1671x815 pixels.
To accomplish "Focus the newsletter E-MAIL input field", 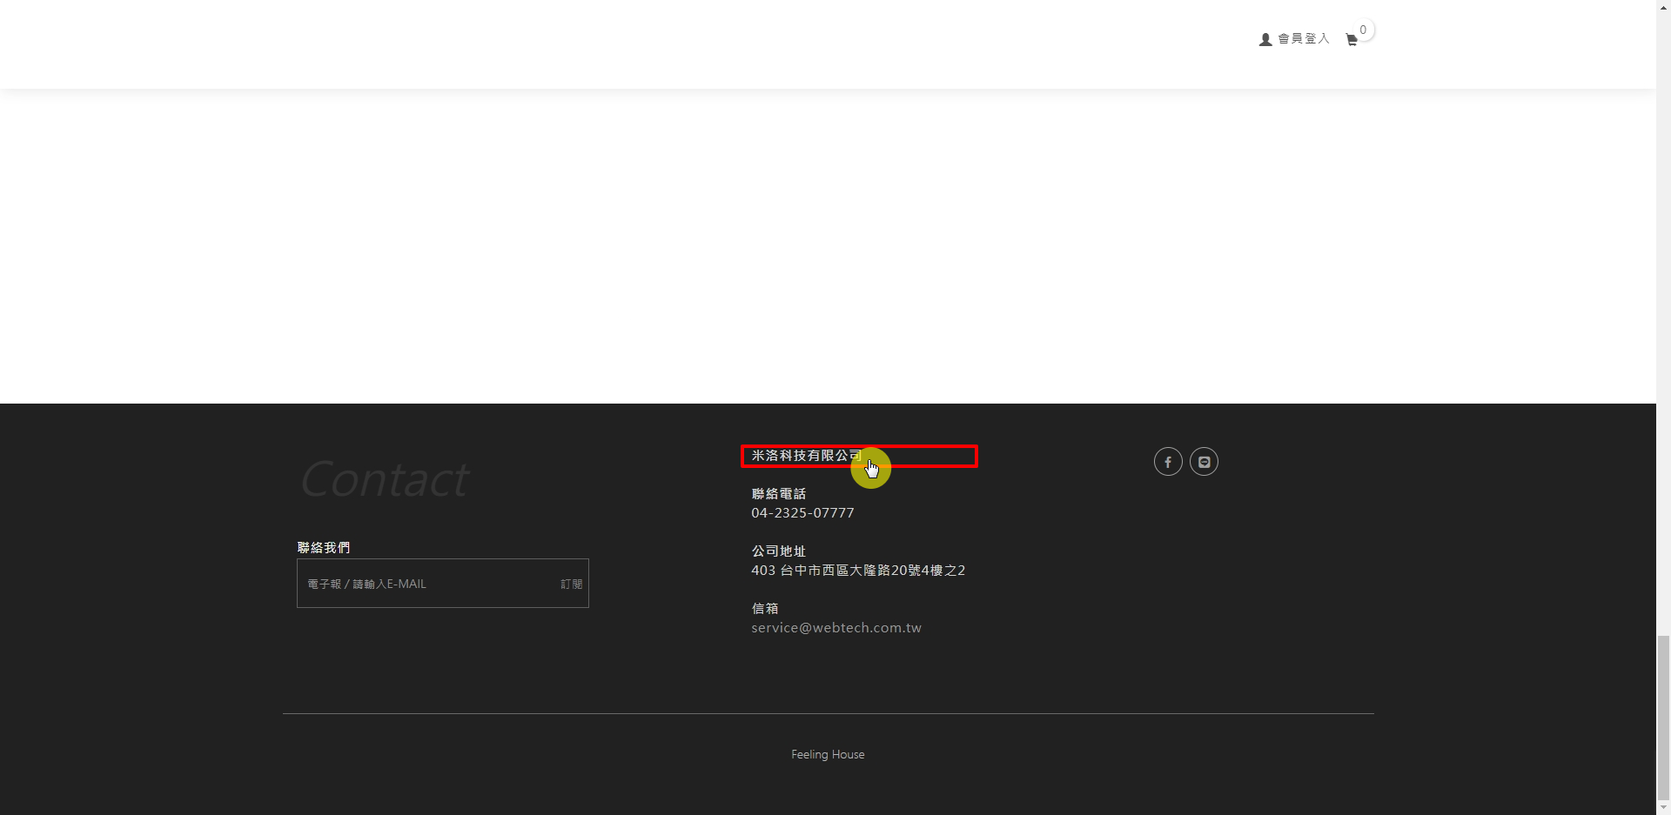I will [x=426, y=584].
